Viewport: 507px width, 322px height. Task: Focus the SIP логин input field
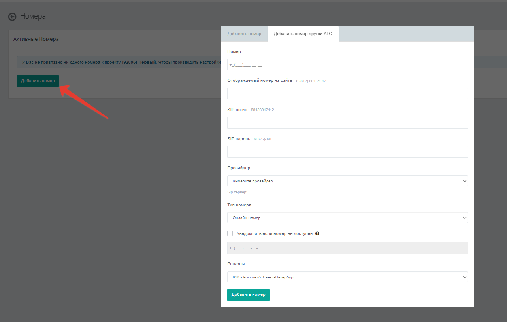pos(348,123)
